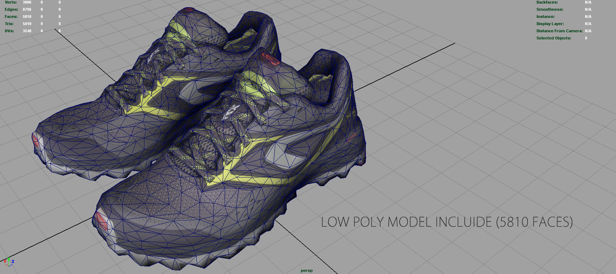Image resolution: width=616 pixels, height=274 pixels.
Task: Click the 'Distance From Camera:' HUD label
Action: [559, 31]
